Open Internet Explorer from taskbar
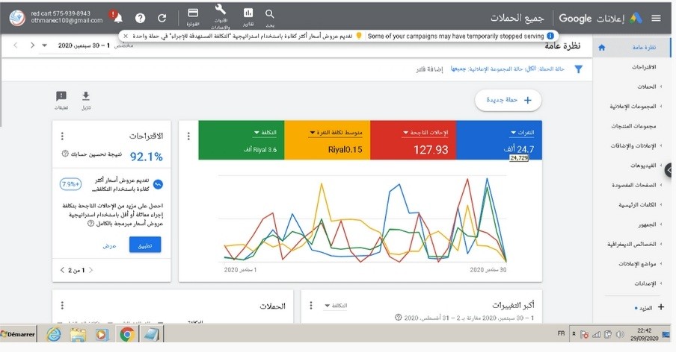The image size is (676, 352). pyautogui.click(x=54, y=334)
